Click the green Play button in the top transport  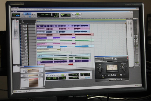(x=77, y=14)
